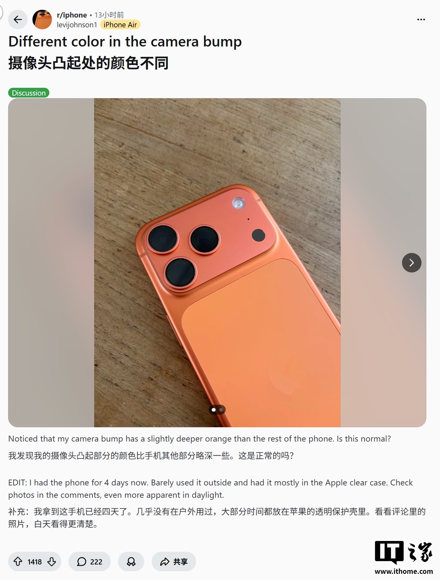This screenshot has width=440, height=580.
Task: Upvote the post with the up arrow
Action: [18, 561]
